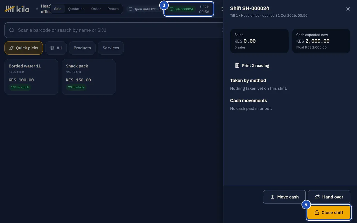Add Snack pack to the sale

point(88,77)
